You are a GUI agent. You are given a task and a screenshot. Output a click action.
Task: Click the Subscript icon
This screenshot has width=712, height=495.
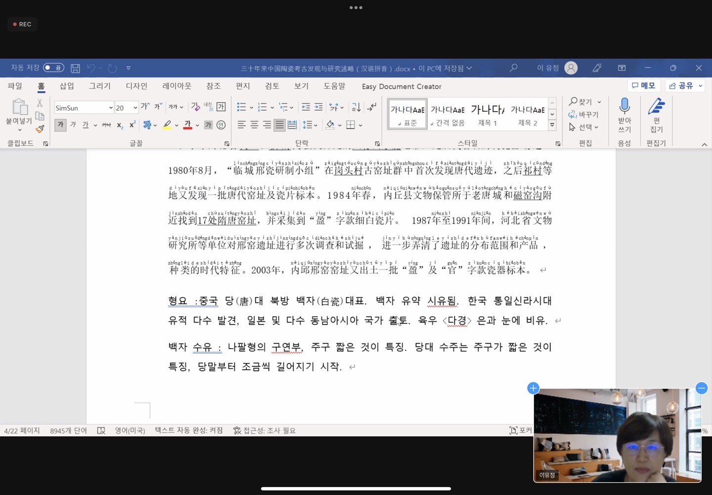tap(120, 125)
